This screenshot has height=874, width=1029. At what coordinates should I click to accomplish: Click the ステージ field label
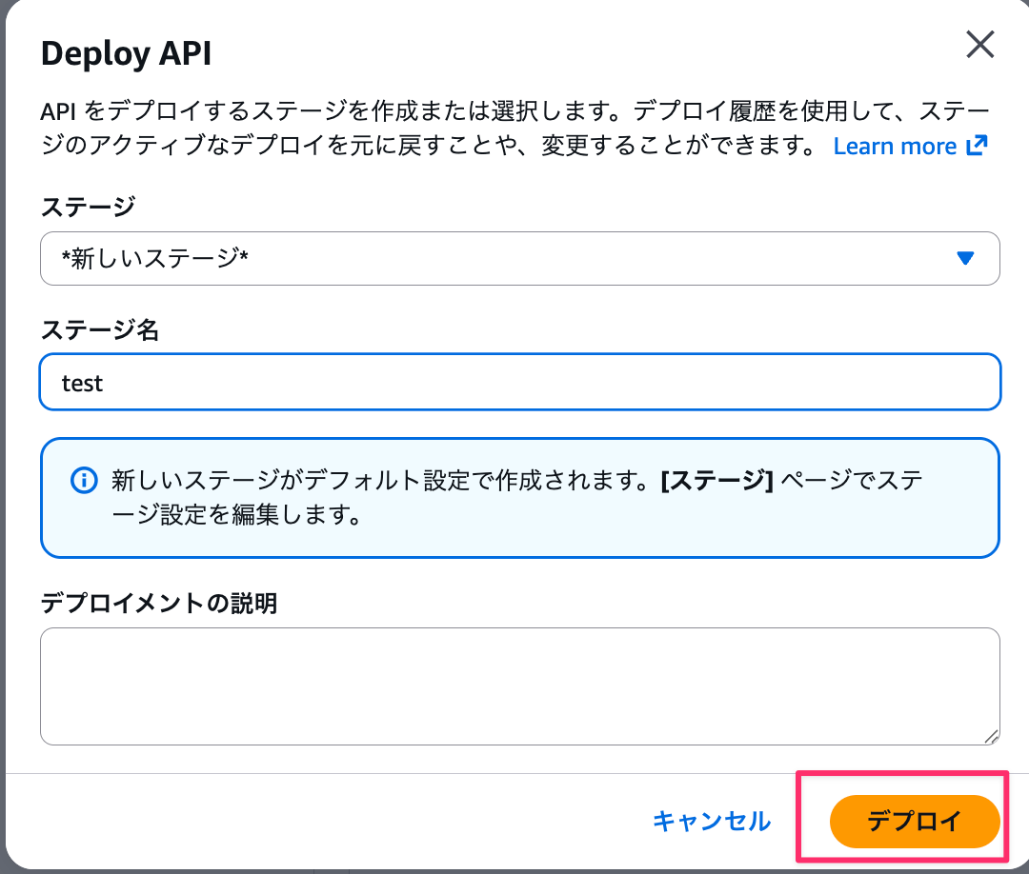pyautogui.click(x=88, y=206)
